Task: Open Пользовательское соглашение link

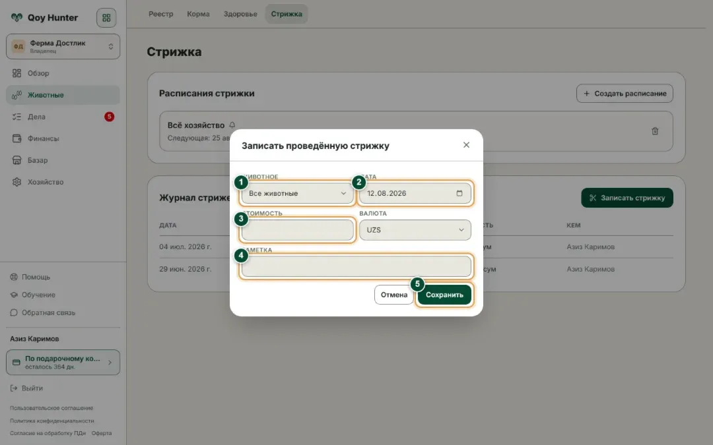Action: tap(51, 408)
